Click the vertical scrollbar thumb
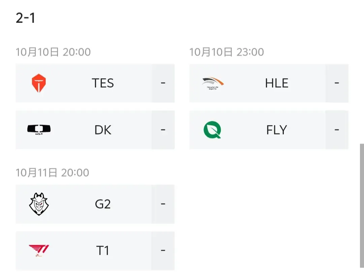This screenshot has width=364, height=279. [362, 206]
